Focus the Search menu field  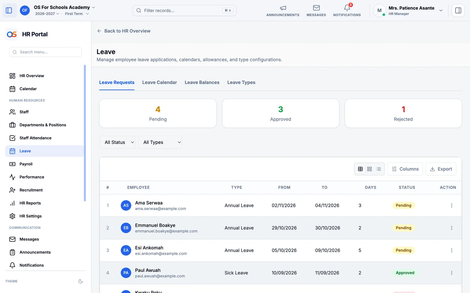(46, 52)
